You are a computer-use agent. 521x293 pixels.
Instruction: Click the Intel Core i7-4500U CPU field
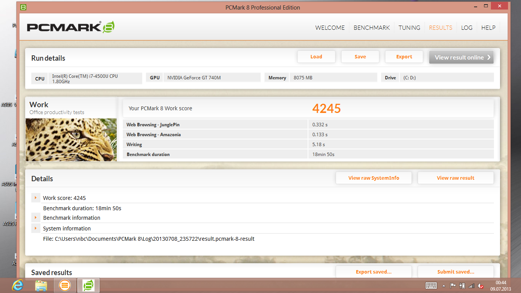tap(95, 79)
